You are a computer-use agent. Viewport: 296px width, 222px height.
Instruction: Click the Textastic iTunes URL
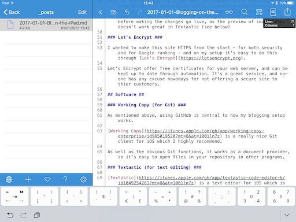202,180
